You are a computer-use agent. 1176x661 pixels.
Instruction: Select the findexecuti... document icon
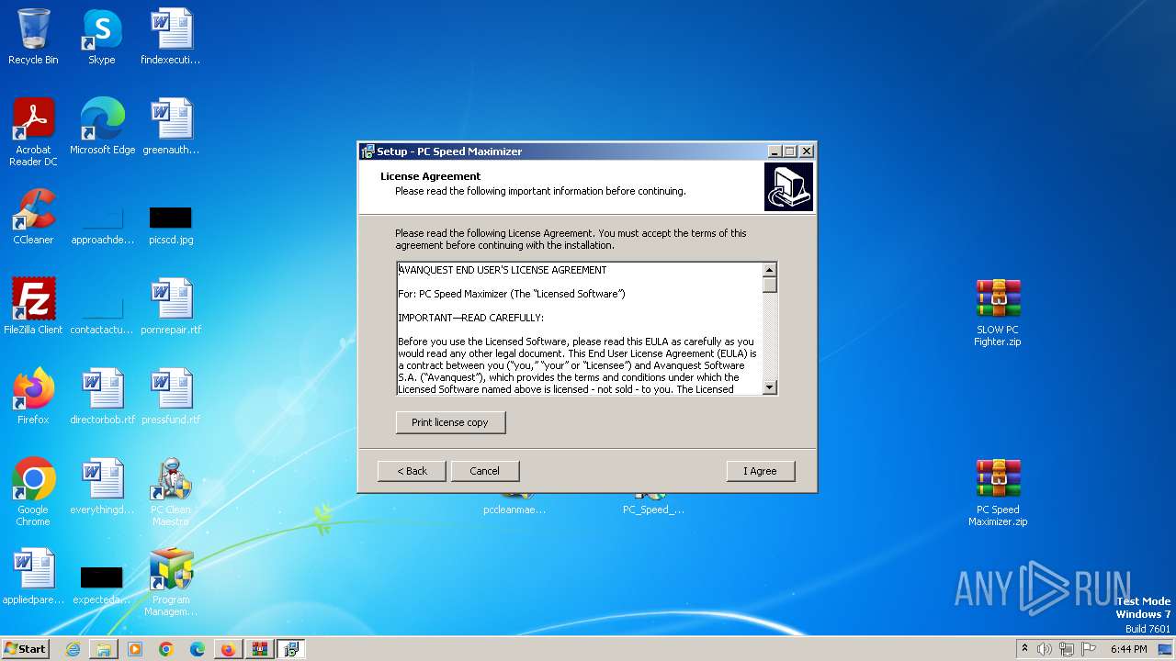171,37
